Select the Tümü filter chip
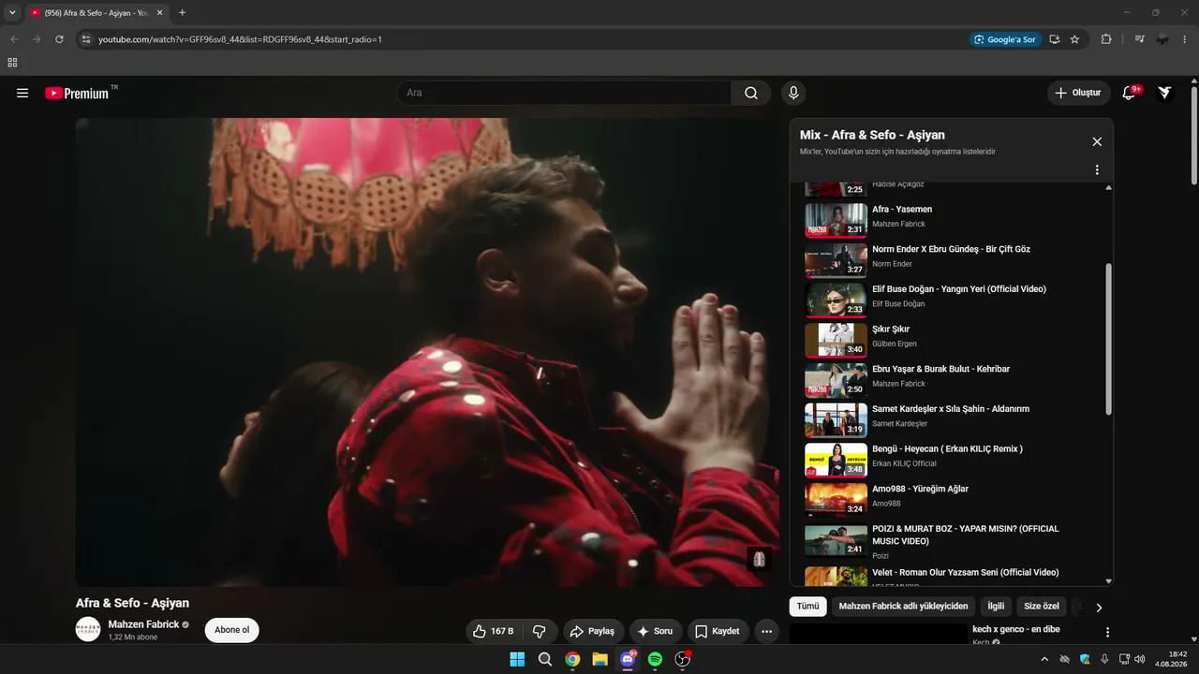The image size is (1199, 674). [x=807, y=607]
